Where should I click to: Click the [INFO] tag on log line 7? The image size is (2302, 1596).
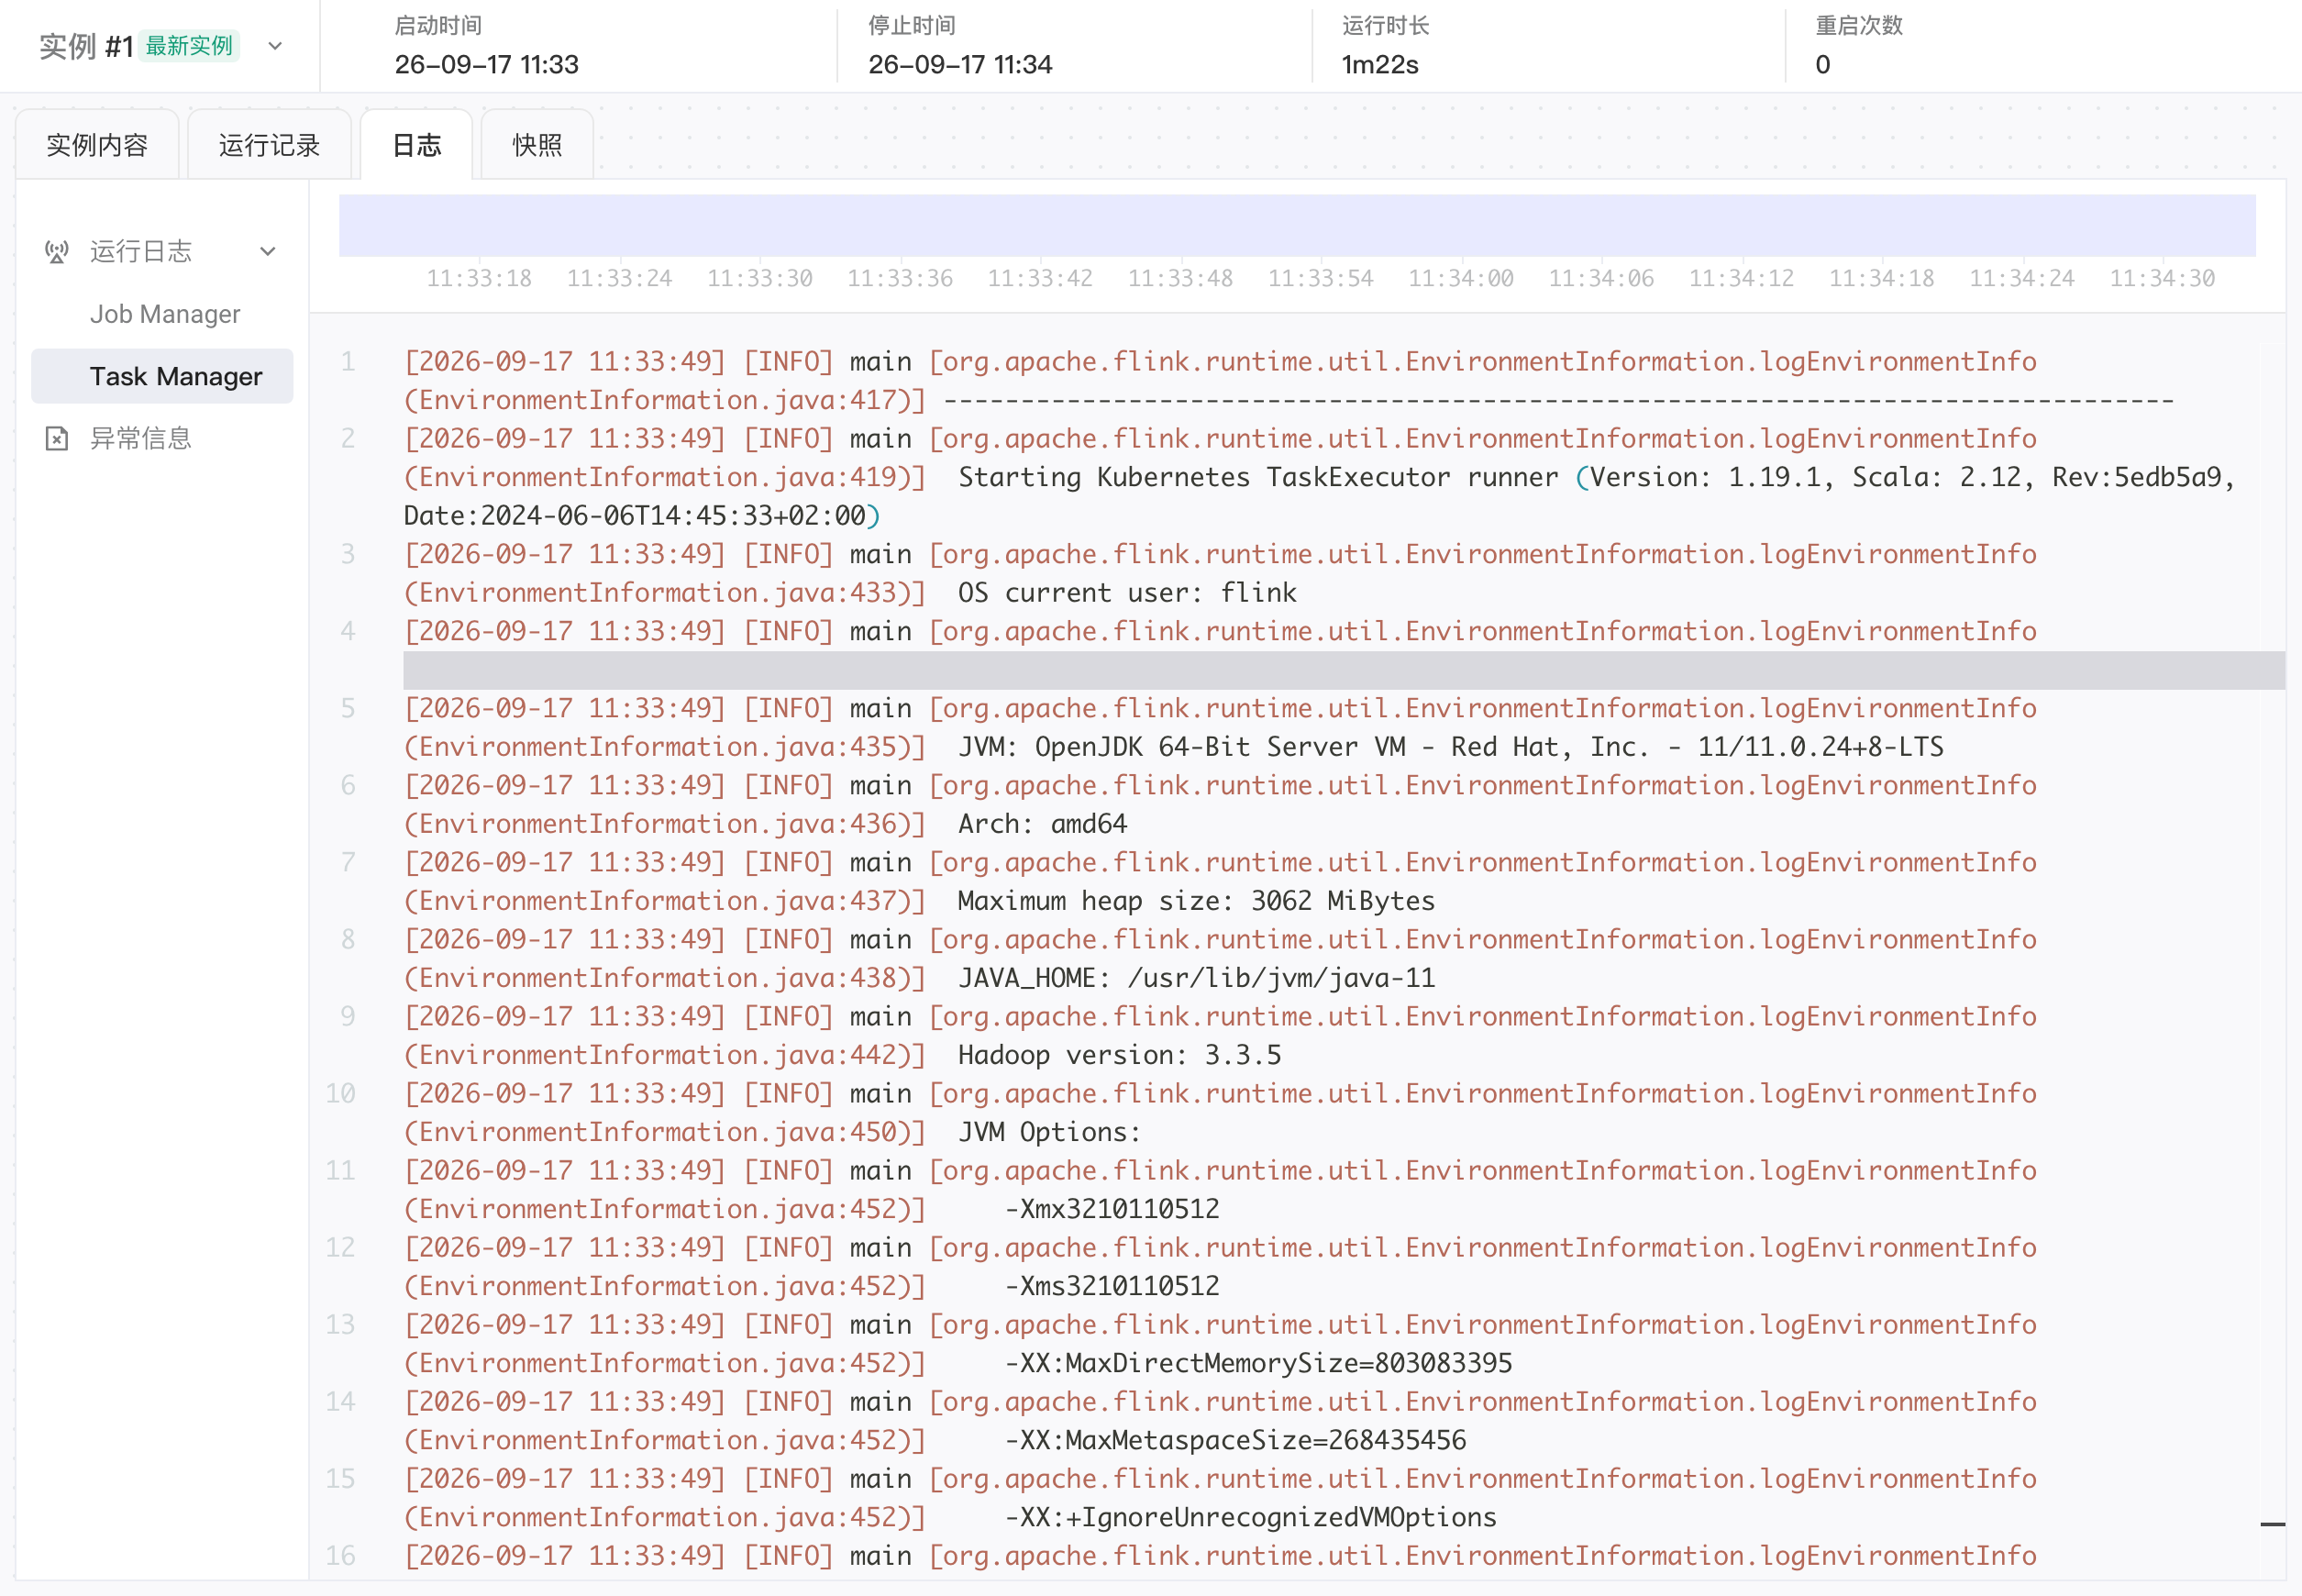tap(788, 862)
